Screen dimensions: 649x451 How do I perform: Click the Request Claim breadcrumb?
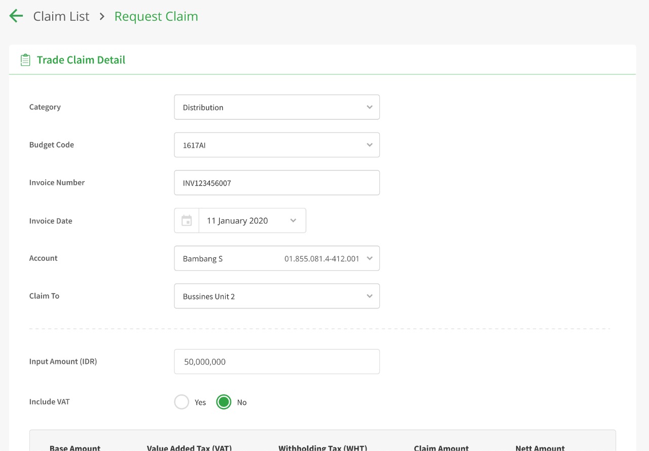(156, 16)
